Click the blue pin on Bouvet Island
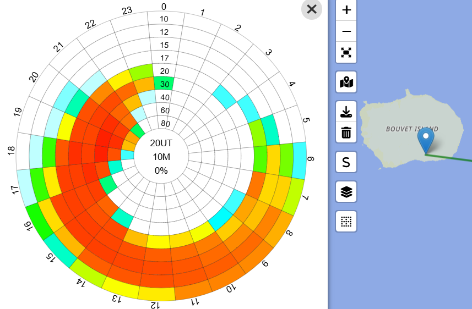472x309 pixels. [426, 138]
